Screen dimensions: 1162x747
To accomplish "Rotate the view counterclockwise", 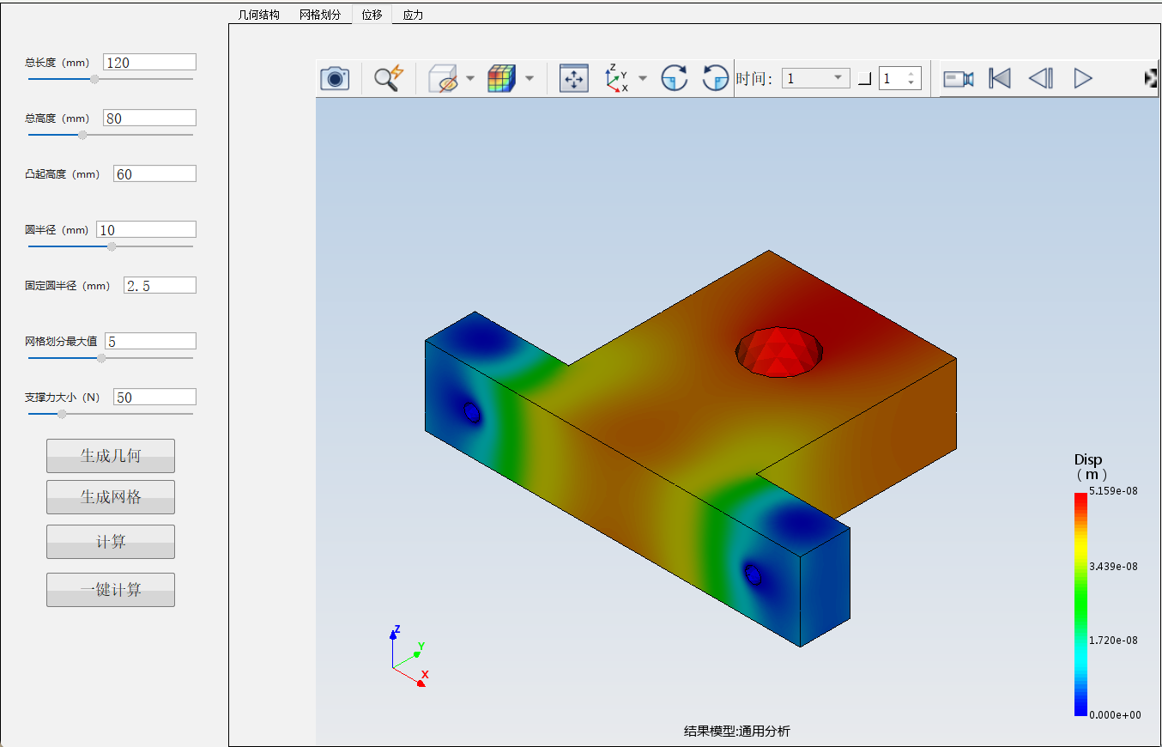I will (715, 78).
